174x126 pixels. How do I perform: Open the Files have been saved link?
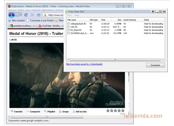click(84, 64)
